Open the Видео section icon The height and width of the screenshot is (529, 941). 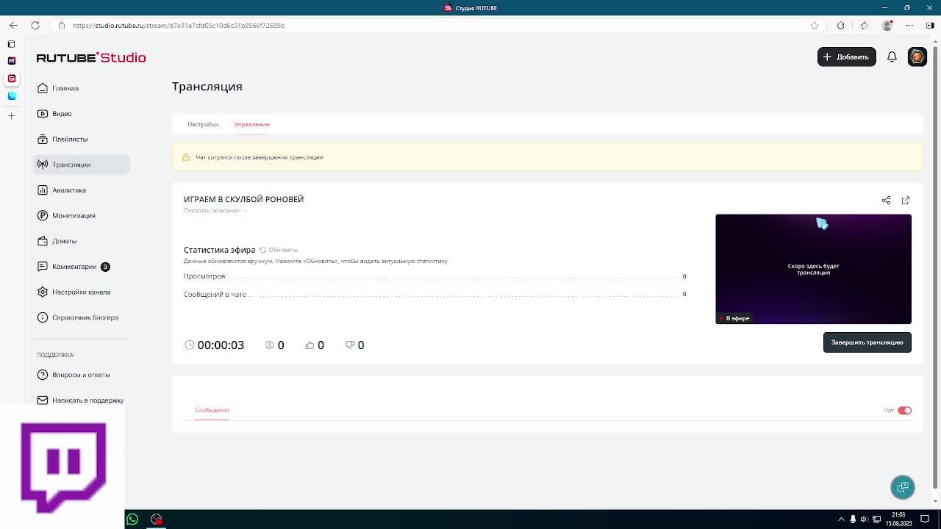click(43, 114)
